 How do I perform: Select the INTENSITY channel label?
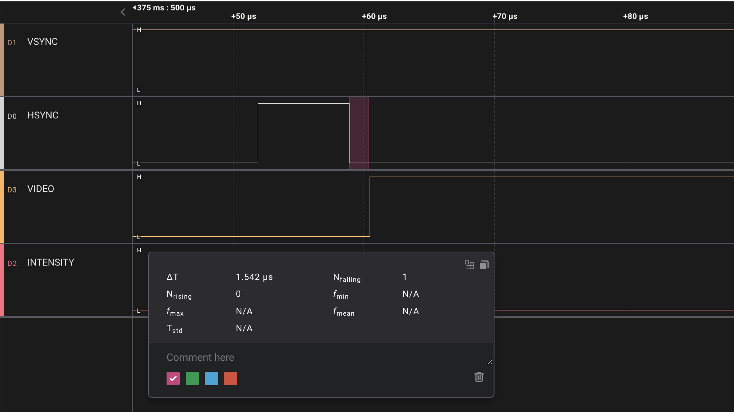(x=51, y=262)
